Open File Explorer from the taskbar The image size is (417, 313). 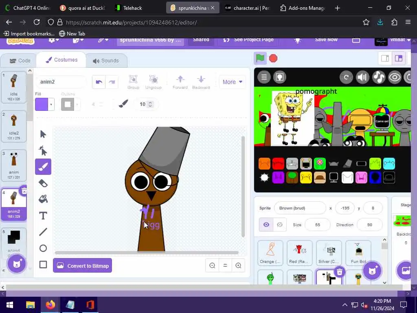pos(30,305)
